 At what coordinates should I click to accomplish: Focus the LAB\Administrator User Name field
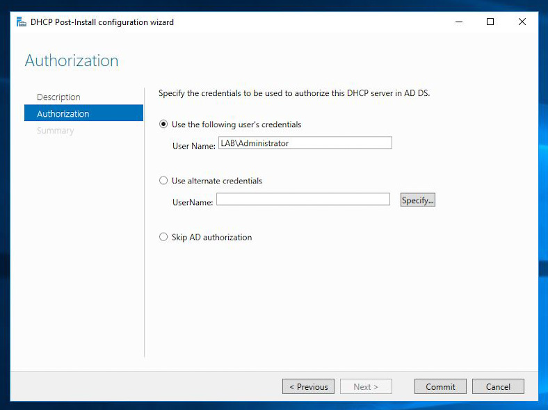point(305,143)
